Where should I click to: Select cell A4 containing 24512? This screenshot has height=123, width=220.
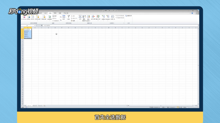[28, 35]
